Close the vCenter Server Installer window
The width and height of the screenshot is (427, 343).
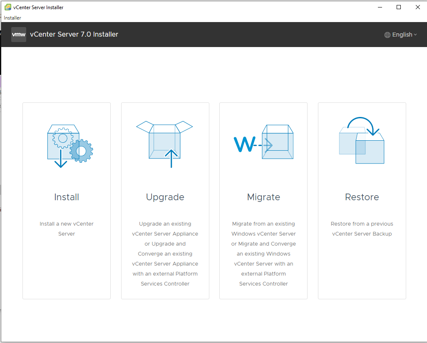point(418,7)
